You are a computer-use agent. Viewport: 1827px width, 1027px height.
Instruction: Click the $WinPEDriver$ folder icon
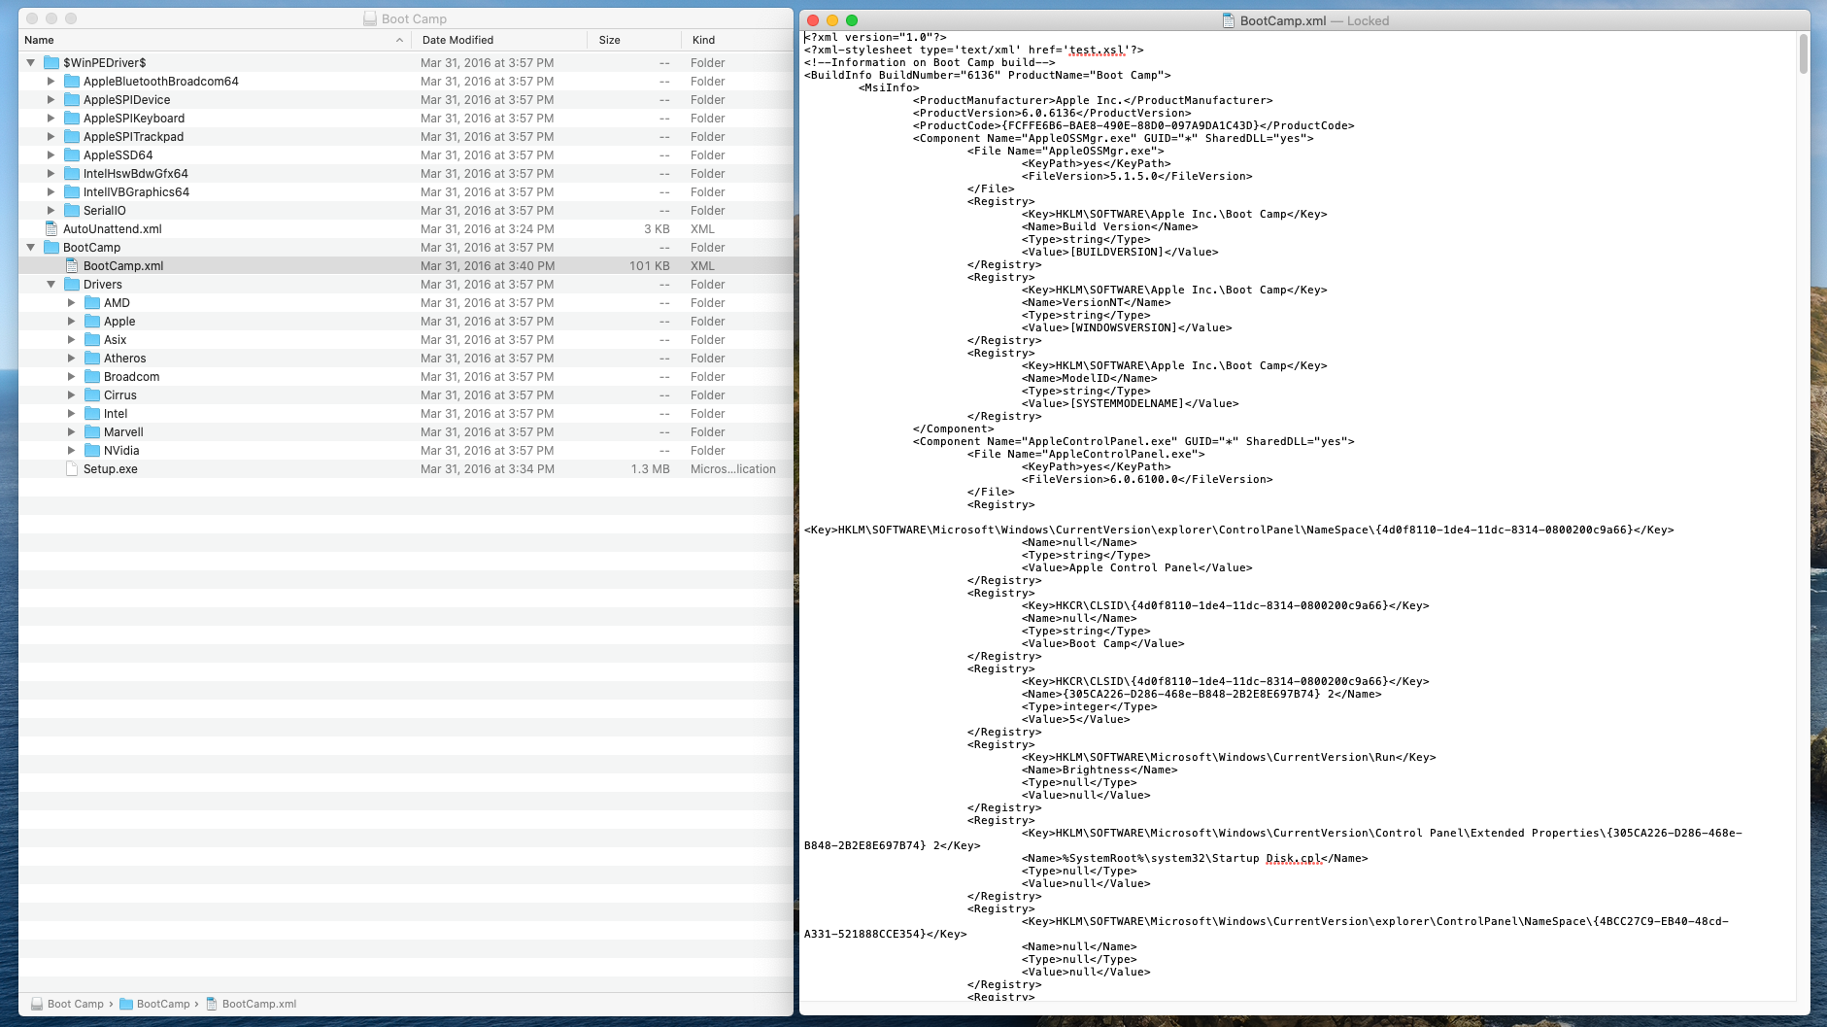coord(51,63)
